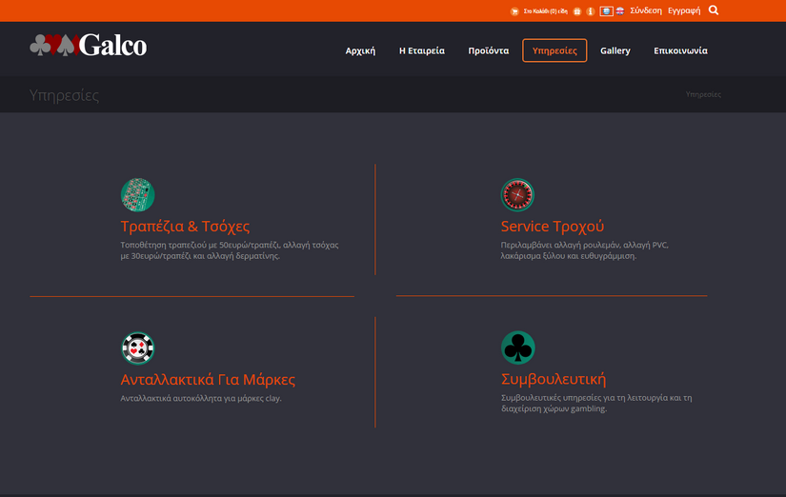Viewport: 786px width, 497px height.
Task: Open the Αρχική menu item
Action: (x=360, y=50)
